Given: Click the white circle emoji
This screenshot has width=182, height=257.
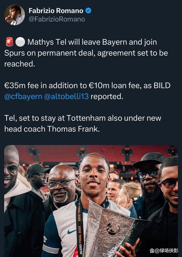Looking at the screenshot, I should pyautogui.click(x=20, y=42).
